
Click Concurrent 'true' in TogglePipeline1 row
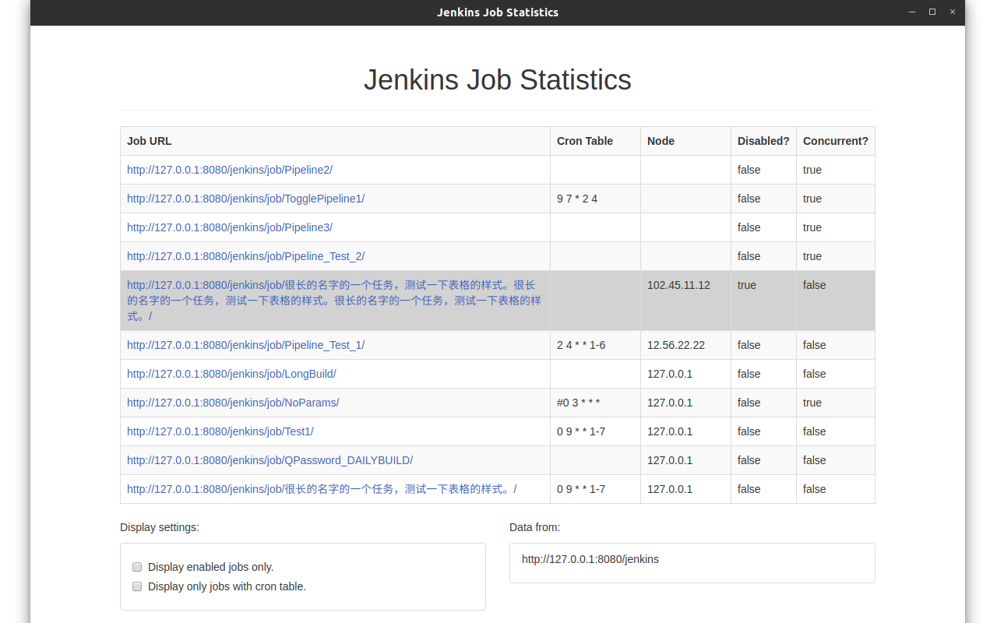(812, 199)
